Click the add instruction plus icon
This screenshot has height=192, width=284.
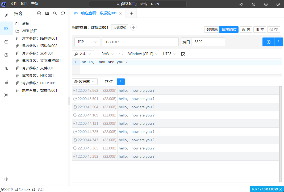point(39,13)
